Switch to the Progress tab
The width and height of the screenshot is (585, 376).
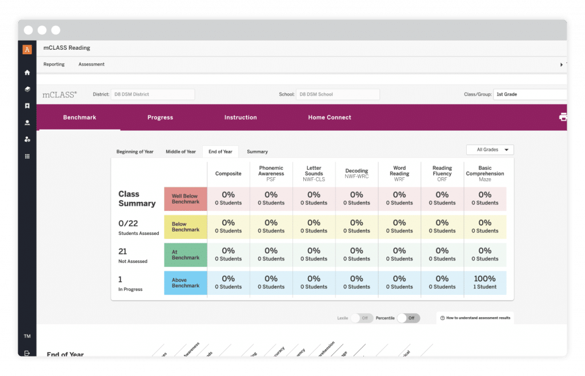160,117
